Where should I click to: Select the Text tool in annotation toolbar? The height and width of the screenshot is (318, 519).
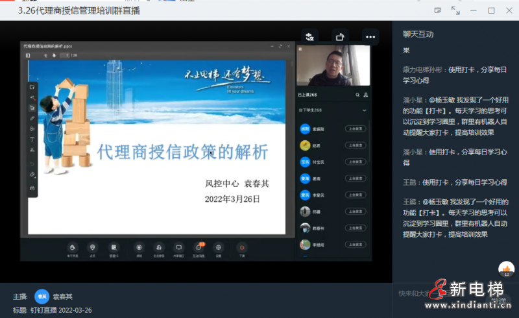[32, 140]
